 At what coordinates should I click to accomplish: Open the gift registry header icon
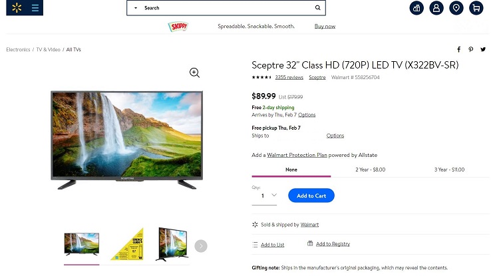tap(416, 8)
